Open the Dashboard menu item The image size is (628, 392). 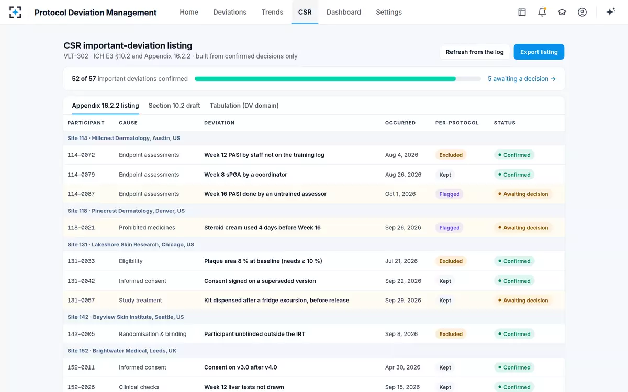point(344,12)
